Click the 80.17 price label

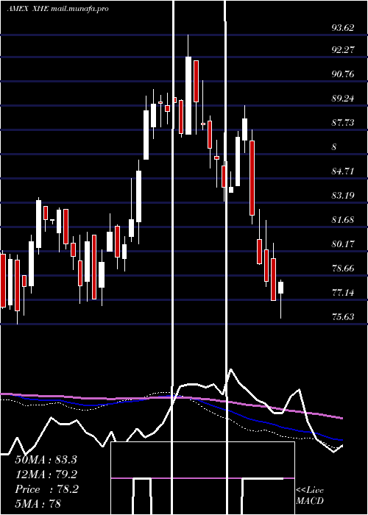tap(343, 244)
